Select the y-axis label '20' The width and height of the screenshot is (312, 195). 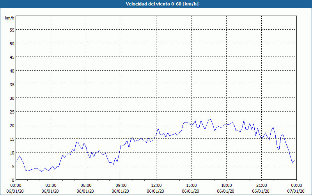(x=12, y=125)
